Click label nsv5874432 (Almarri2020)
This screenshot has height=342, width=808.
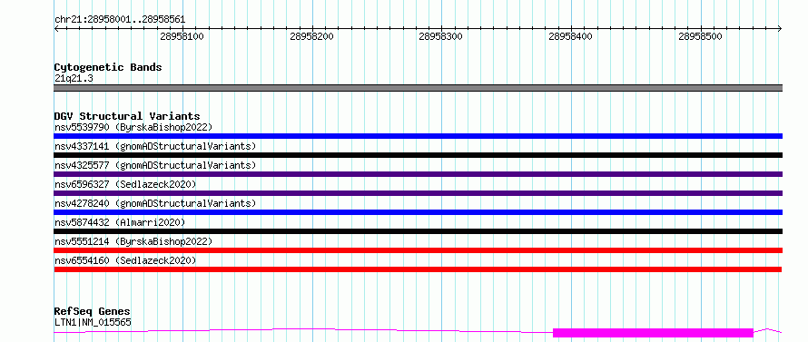(x=120, y=222)
